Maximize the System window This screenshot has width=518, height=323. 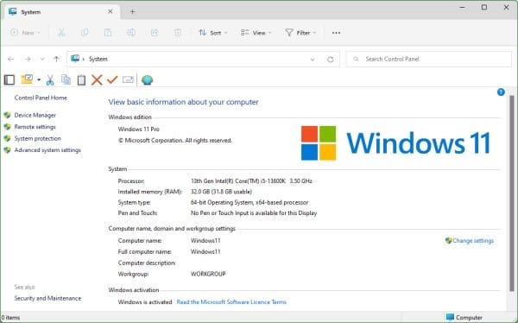click(x=484, y=7)
